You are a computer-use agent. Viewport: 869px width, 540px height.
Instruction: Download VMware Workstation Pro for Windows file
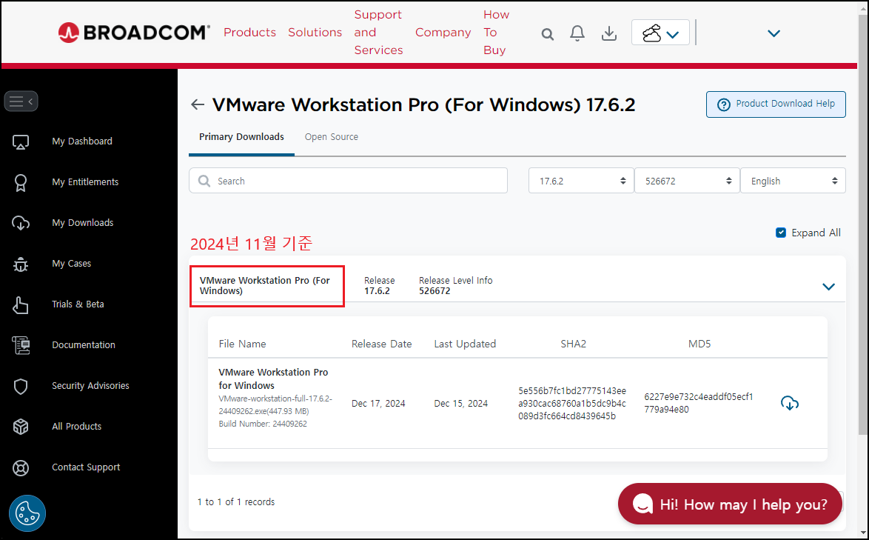[x=789, y=403]
